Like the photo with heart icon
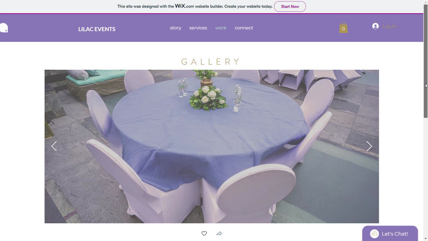 (x=204, y=234)
